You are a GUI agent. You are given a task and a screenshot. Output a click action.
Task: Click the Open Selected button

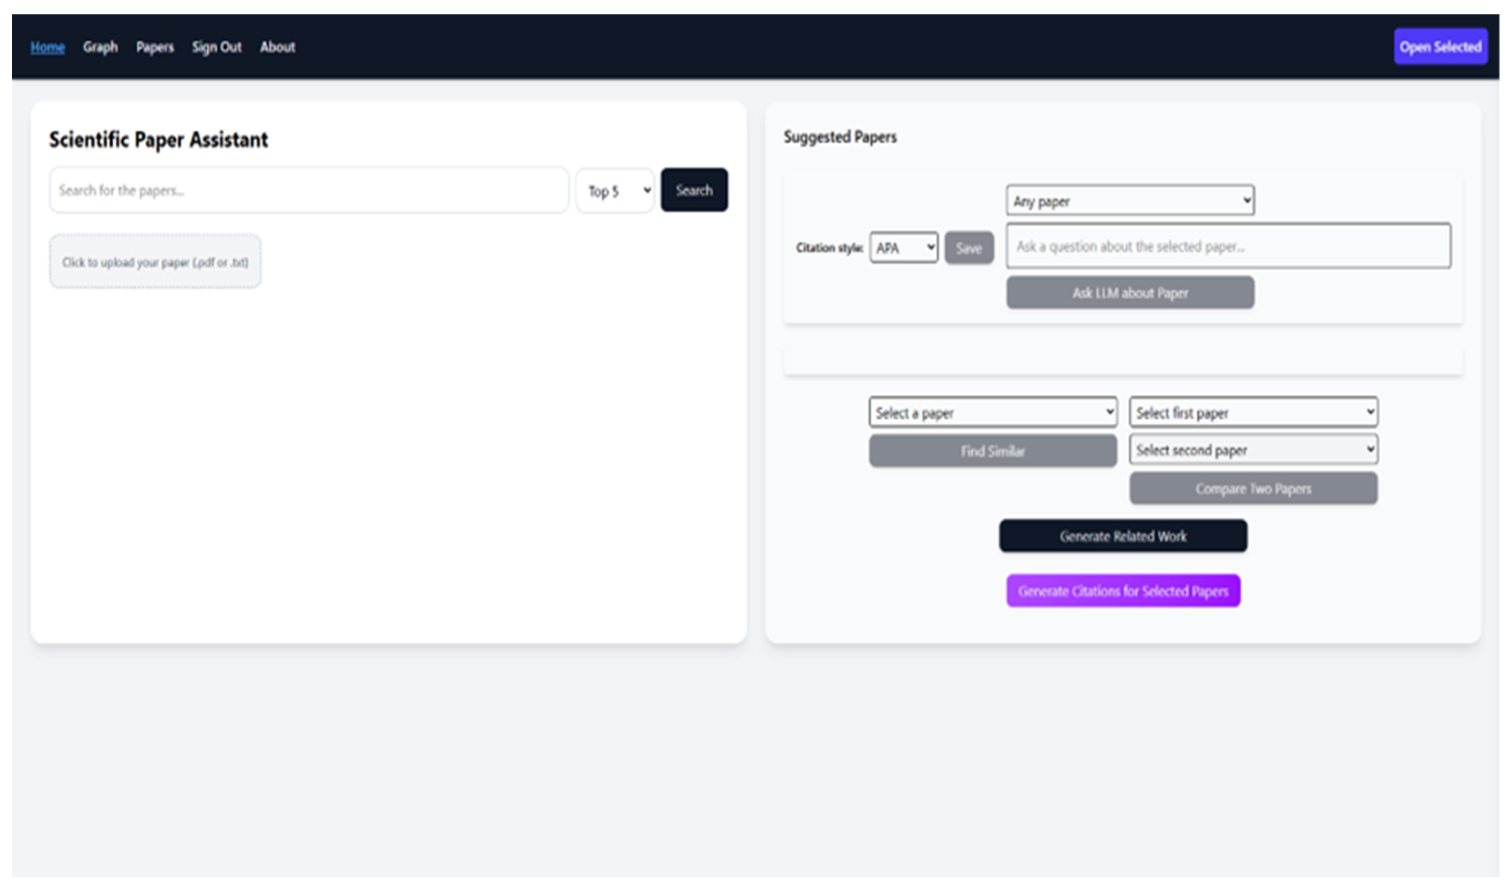[1440, 47]
